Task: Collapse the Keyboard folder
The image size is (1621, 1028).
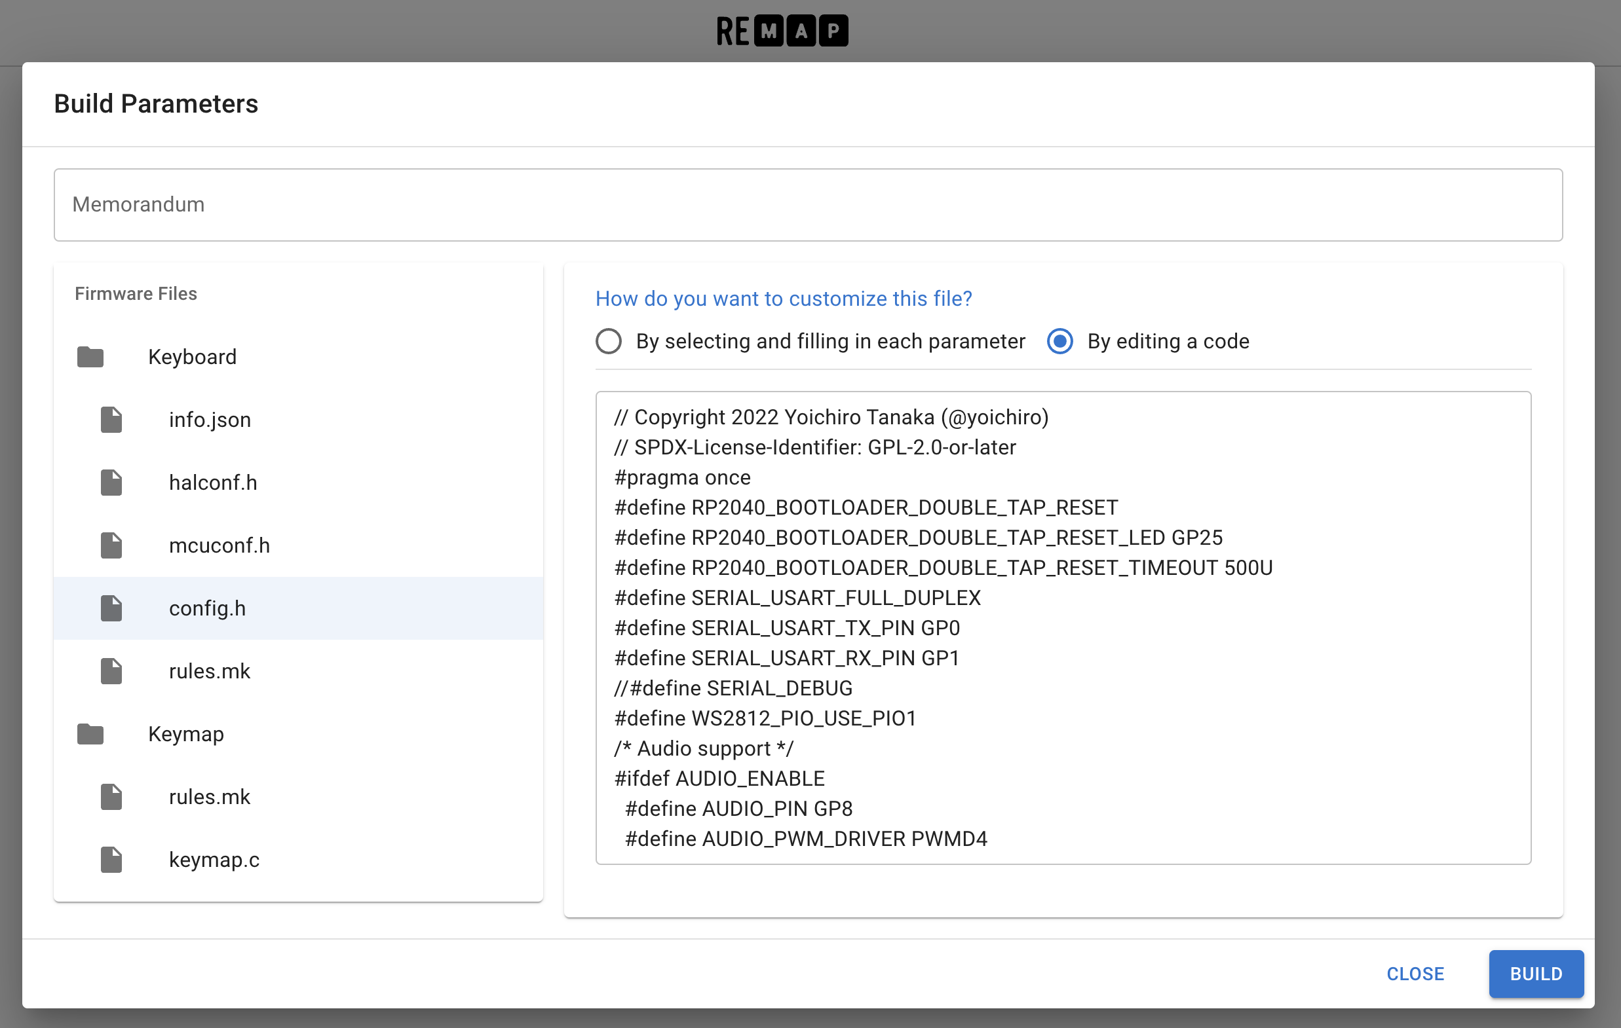Action: point(298,357)
